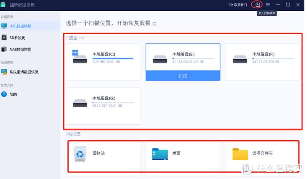Click the 96.15 GB/100.01 GB text
Screen dimensions: 307x179
click(107, 106)
